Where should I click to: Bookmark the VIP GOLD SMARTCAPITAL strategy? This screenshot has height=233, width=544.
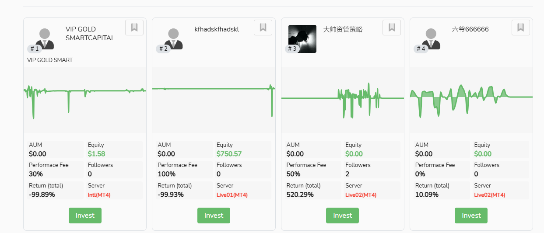tap(134, 28)
